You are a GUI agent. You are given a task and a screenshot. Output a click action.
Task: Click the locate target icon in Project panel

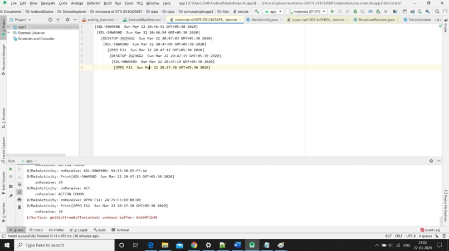point(50,19)
